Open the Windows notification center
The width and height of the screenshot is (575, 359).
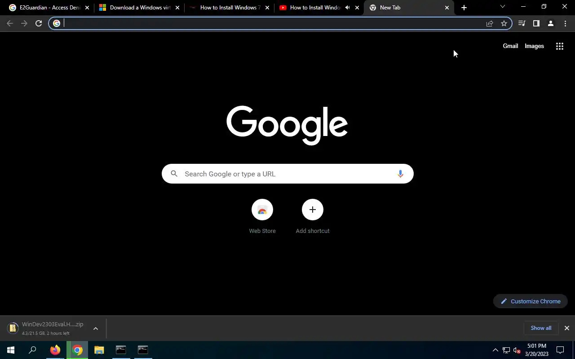[560, 350]
